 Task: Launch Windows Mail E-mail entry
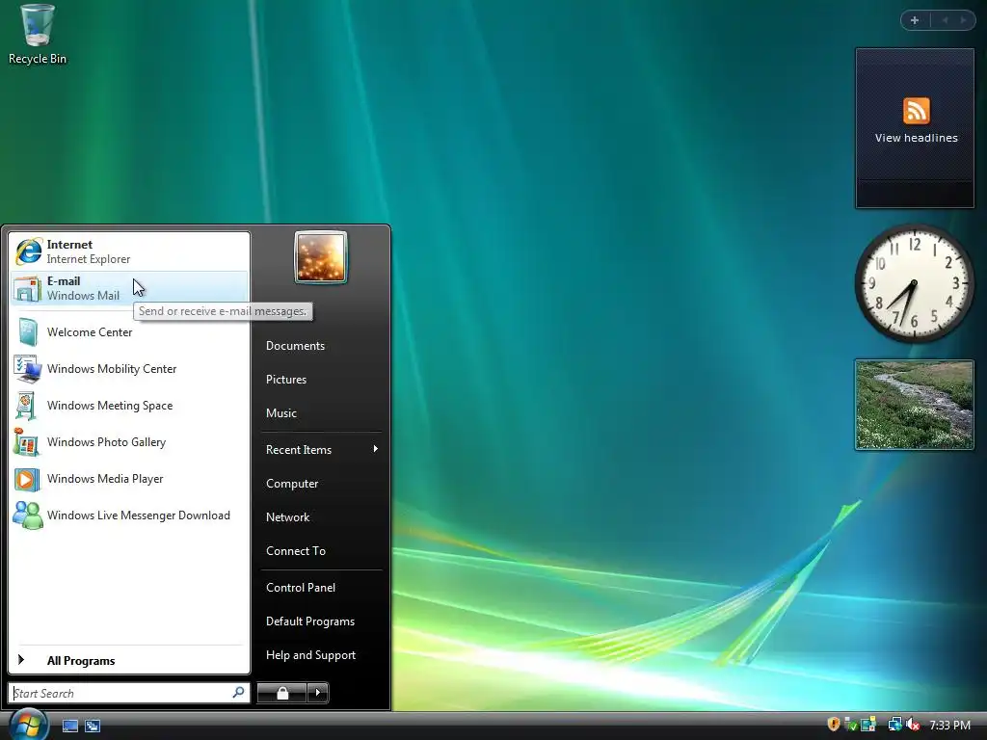tap(129, 288)
